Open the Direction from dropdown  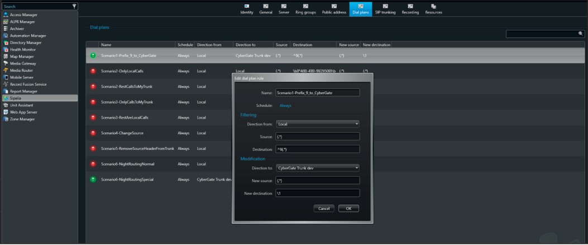pyautogui.click(x=317, y=124)
